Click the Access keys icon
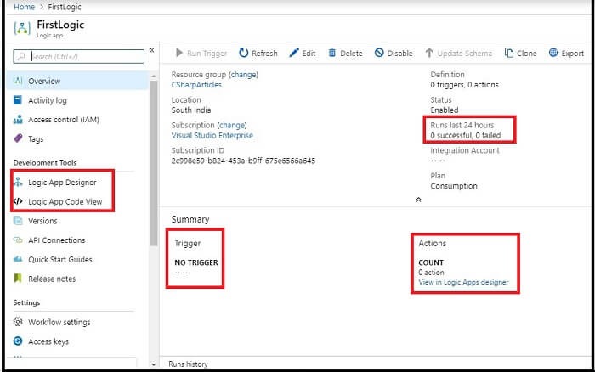 (x=18, y=341)
